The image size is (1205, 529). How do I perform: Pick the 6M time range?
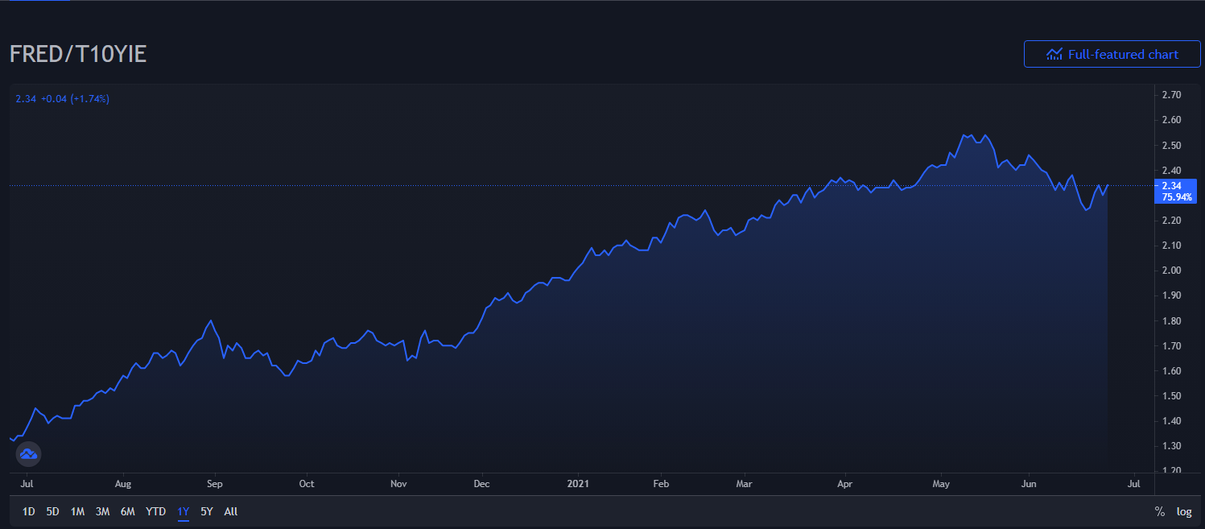[127, 511]
